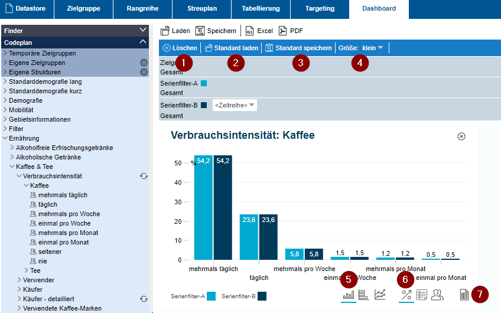Screen dimensions: 501x313
Task: Open the Zeitreihe dropdown
Action: coord(235,105)
